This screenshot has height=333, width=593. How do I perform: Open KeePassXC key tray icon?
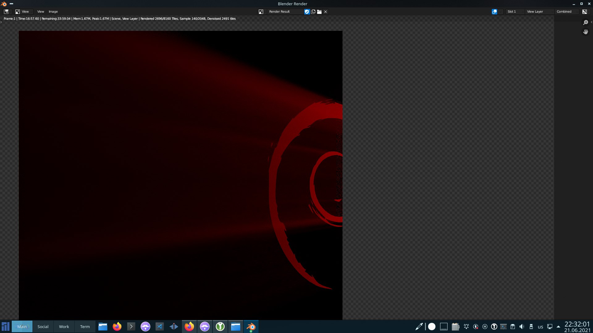click(x=494, y=327)
